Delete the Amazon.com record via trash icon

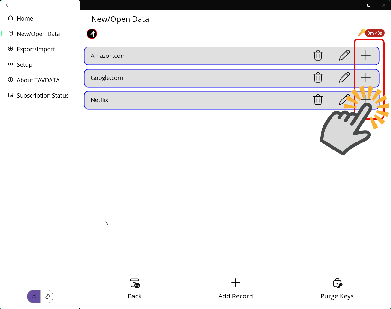click(318, 56)
